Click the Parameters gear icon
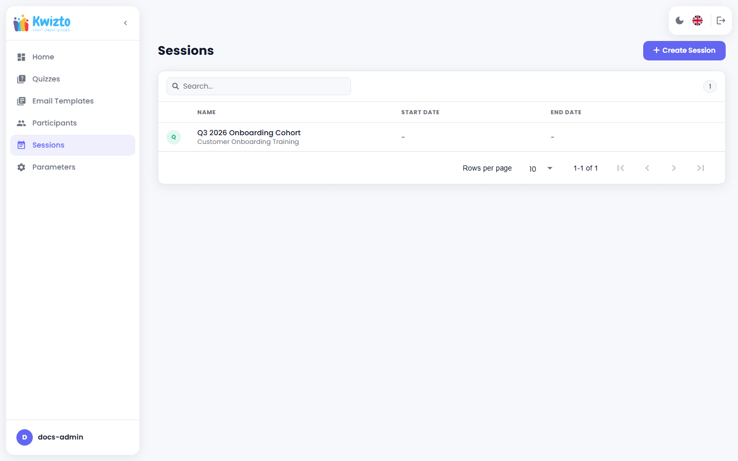 (21, 167)
